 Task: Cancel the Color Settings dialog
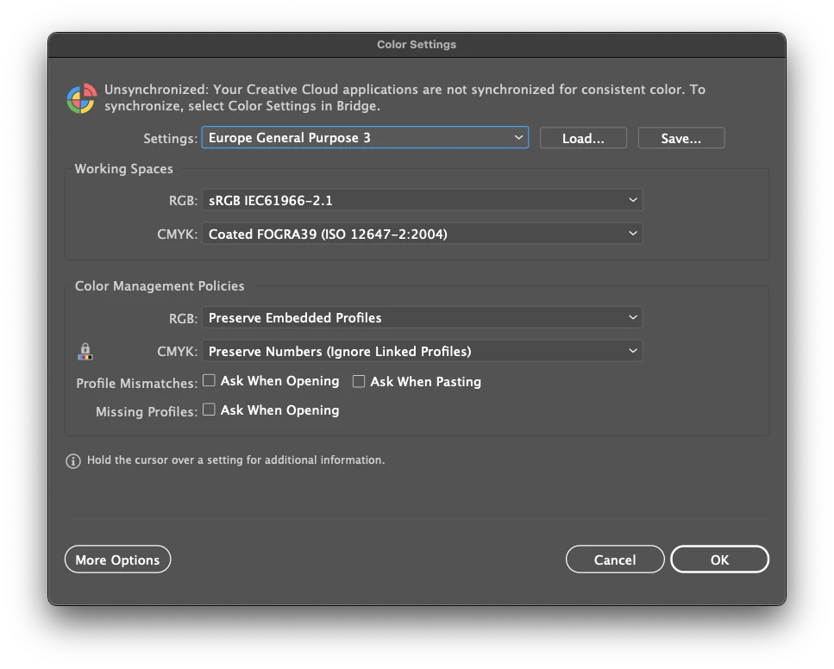click(615, 560)
